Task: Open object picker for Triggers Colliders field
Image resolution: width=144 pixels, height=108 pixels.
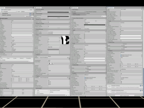Action: [x=68, y=78]
